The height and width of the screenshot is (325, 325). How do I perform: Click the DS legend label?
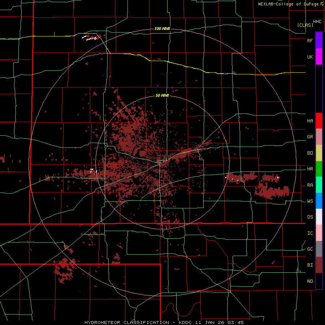point(310,217)
